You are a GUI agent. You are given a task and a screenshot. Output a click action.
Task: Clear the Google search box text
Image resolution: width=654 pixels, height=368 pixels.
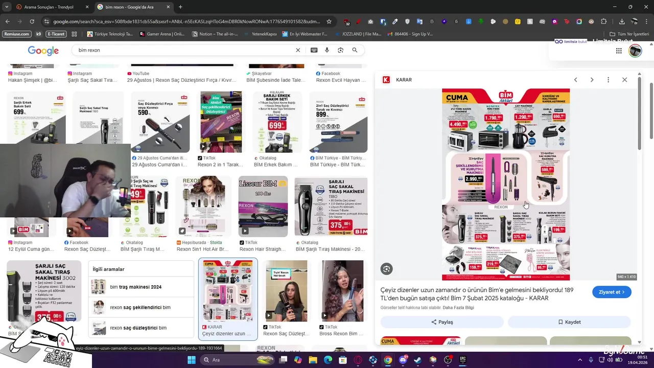(x=298, y=50)
